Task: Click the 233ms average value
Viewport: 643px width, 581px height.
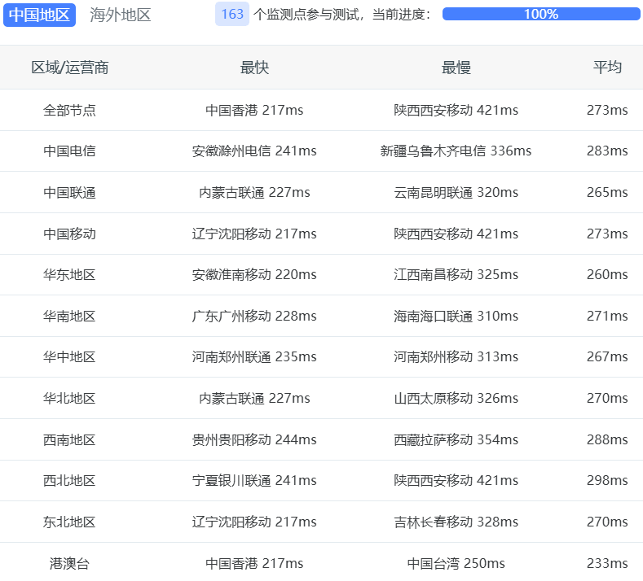Action: [x=607, y=563]
